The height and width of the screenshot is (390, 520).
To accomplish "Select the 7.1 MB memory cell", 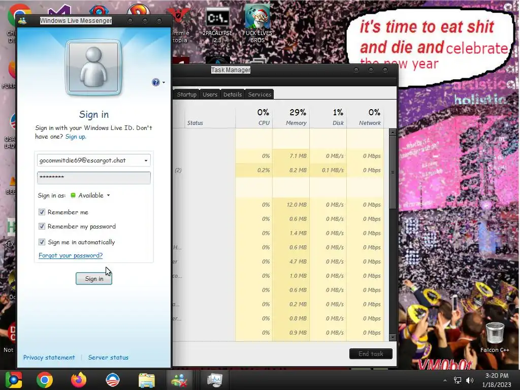I will (291, 156).
